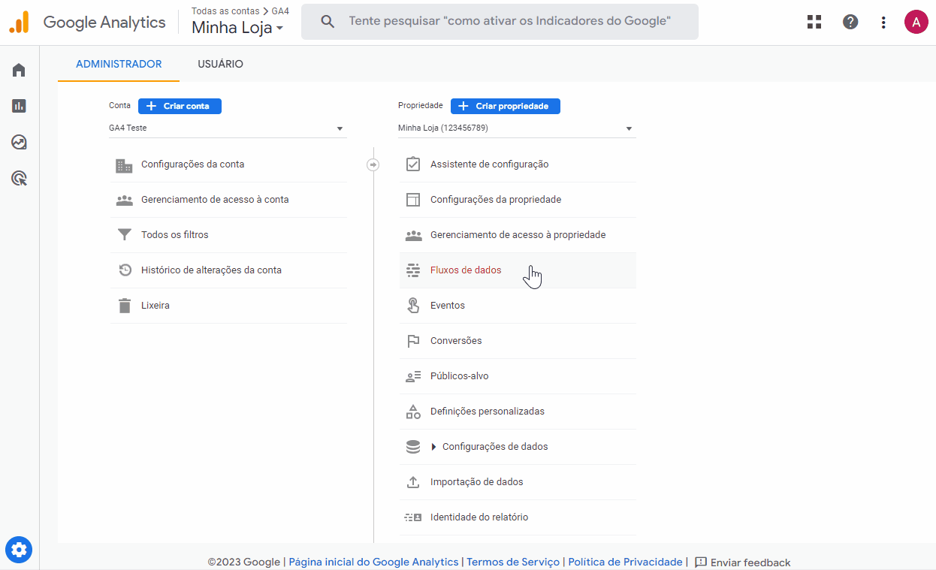Open the Minha Loja property selector in header
This screenshot has height=570, width=936.
pyautogui.click(x=238, y=29)
